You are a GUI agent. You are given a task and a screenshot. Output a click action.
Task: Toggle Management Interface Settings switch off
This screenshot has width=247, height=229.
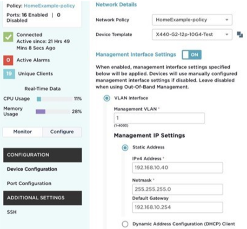click(192, 54)
